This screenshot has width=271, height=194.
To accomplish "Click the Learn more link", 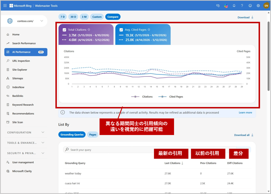I will coord(245,113).
